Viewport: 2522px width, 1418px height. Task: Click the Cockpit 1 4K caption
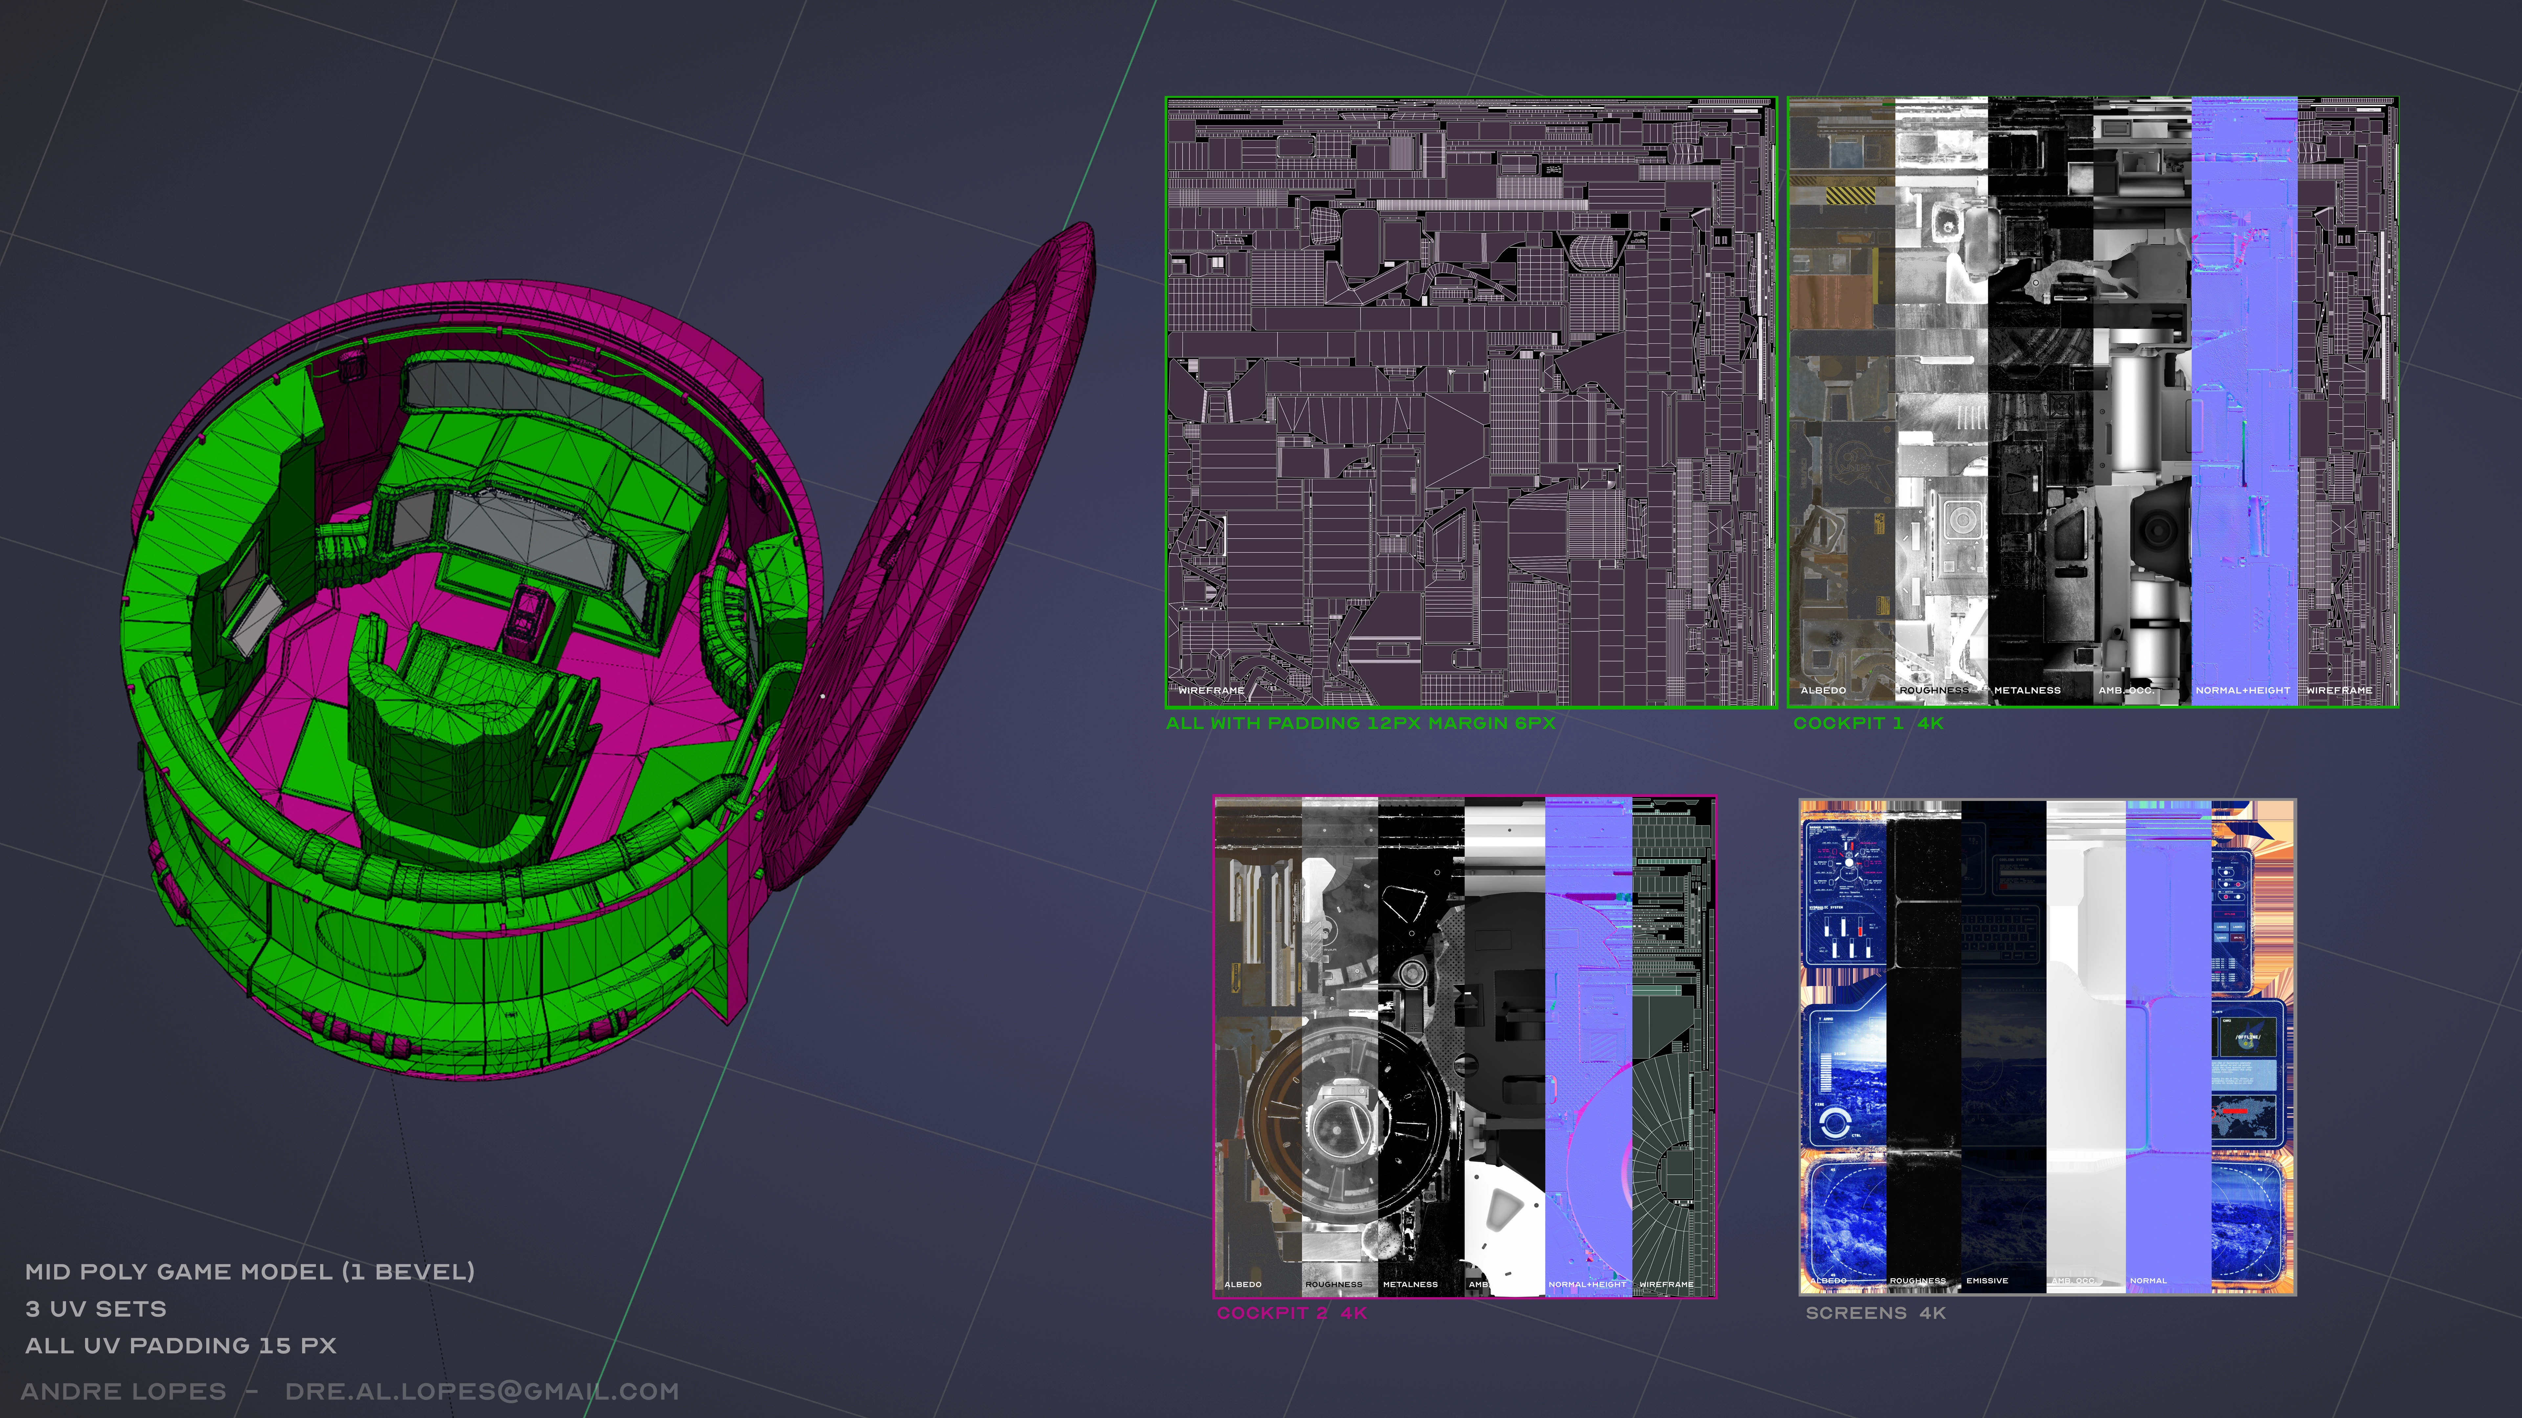(x=1868, y=723)
